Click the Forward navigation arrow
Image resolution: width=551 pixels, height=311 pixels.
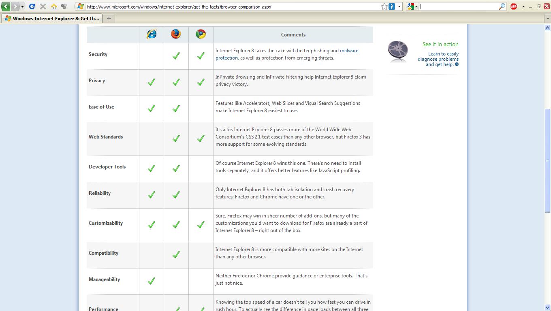[15, 6]
